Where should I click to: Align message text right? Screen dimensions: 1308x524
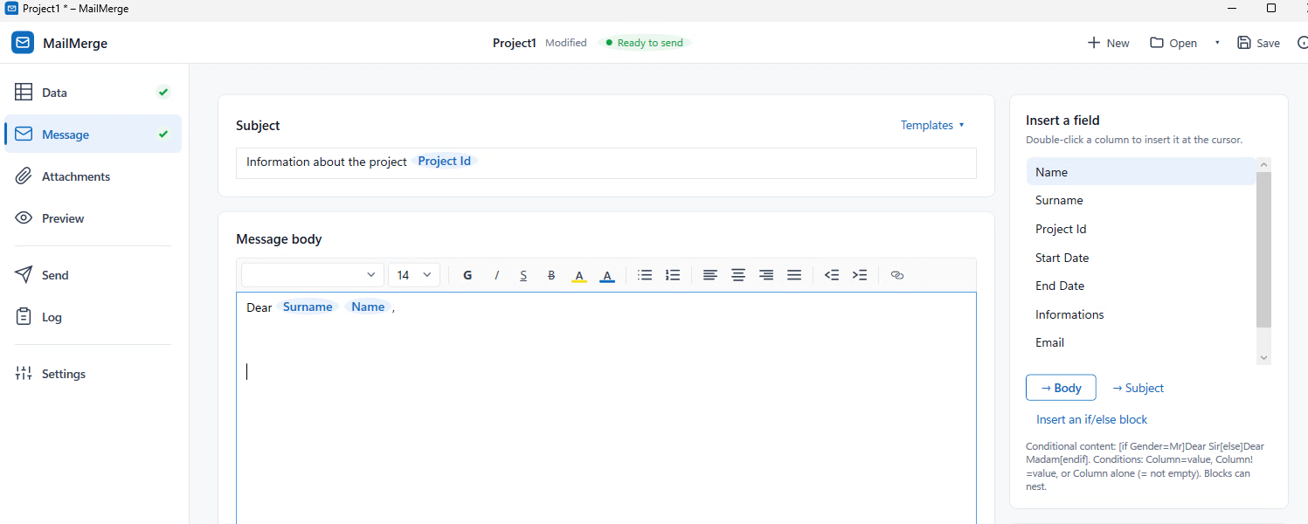(766, 275)
